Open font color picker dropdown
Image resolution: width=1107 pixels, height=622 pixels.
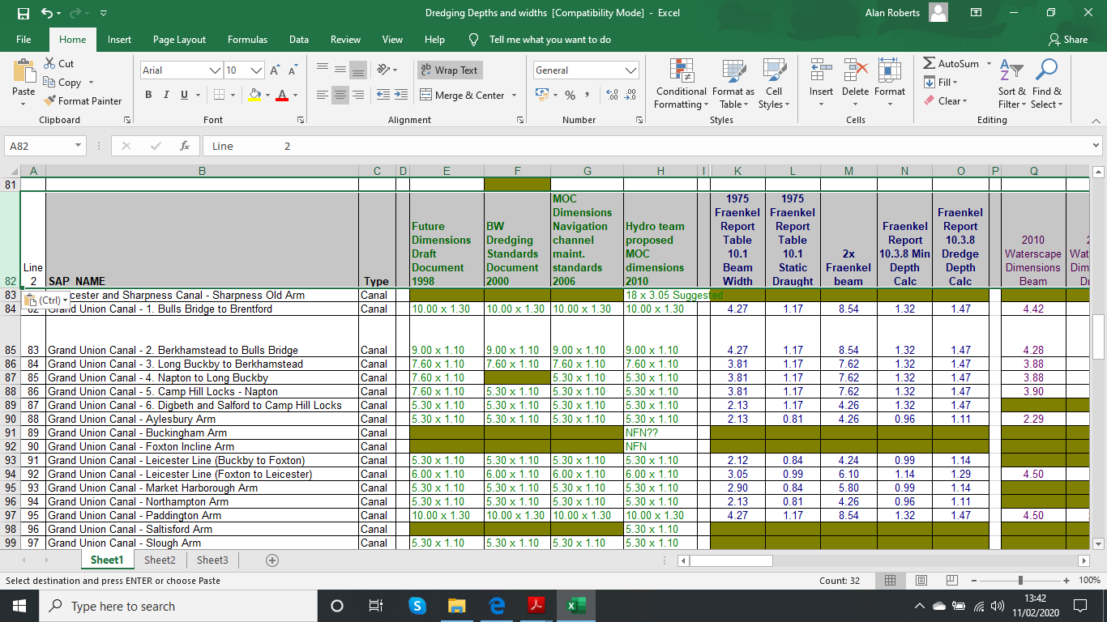click(294, 95)
